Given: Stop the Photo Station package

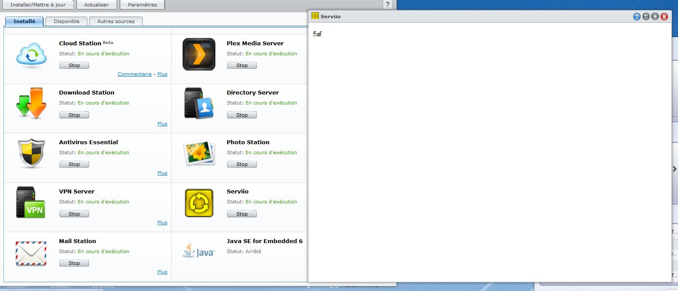Looking at the screenshot, I should [x=242, y=164].
